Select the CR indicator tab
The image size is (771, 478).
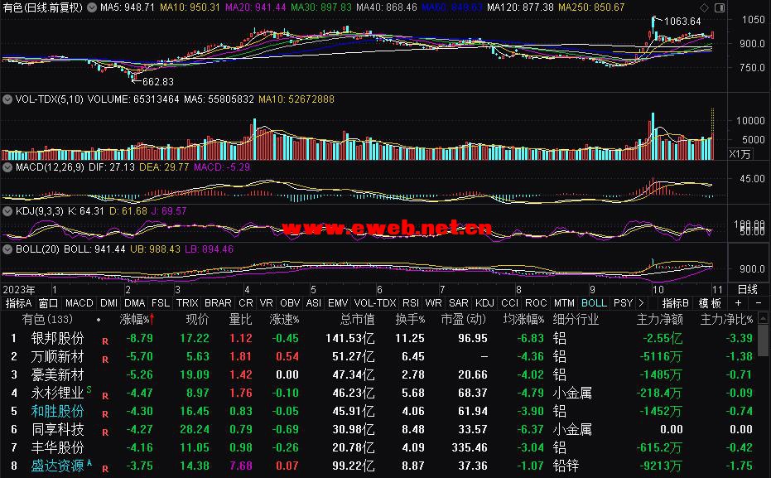pos(245,303)
